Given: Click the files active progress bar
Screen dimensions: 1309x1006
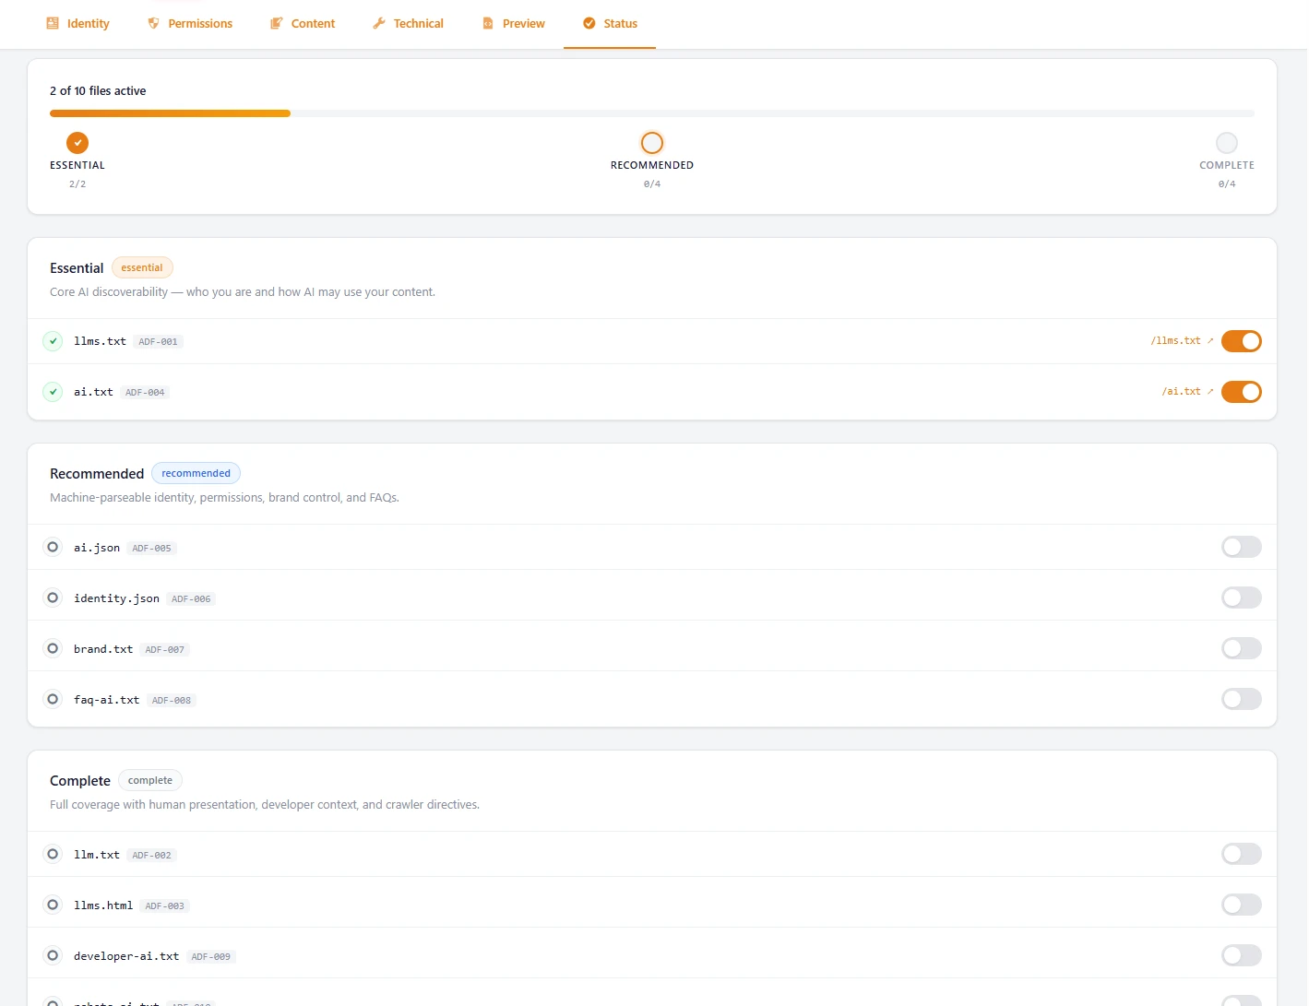Looking at the screenshot, I should pos(652,113).
